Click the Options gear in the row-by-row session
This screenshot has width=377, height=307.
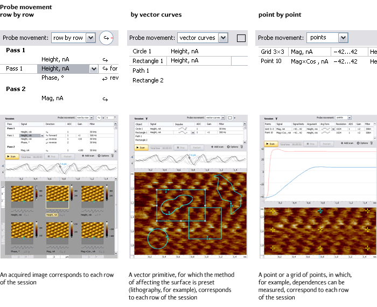pyautogui.click(x=102, y=157)
